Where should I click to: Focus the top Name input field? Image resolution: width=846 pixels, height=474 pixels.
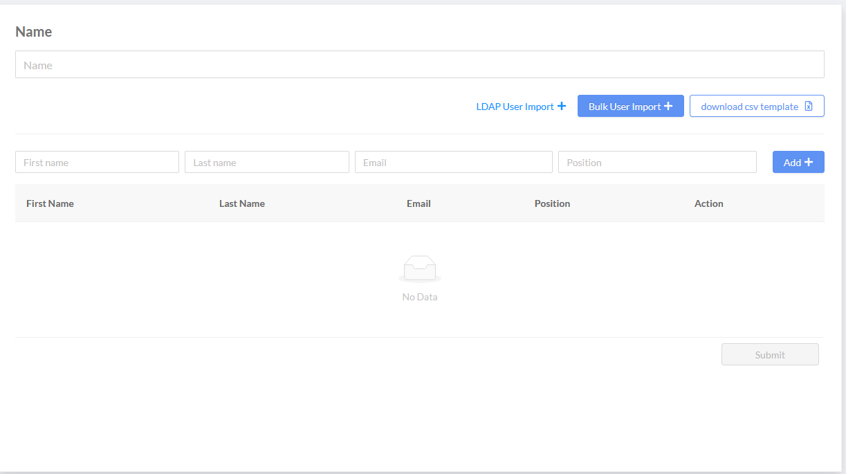[419, 65]
